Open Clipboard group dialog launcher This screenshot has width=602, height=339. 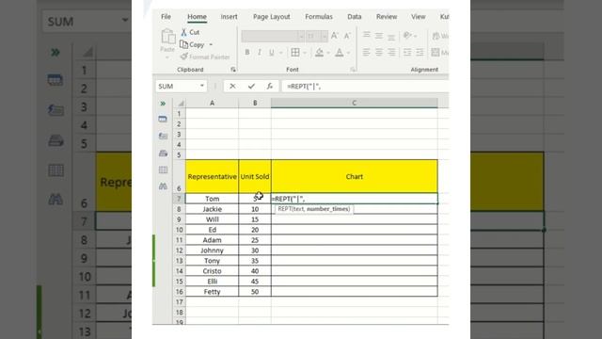(233, 70)
